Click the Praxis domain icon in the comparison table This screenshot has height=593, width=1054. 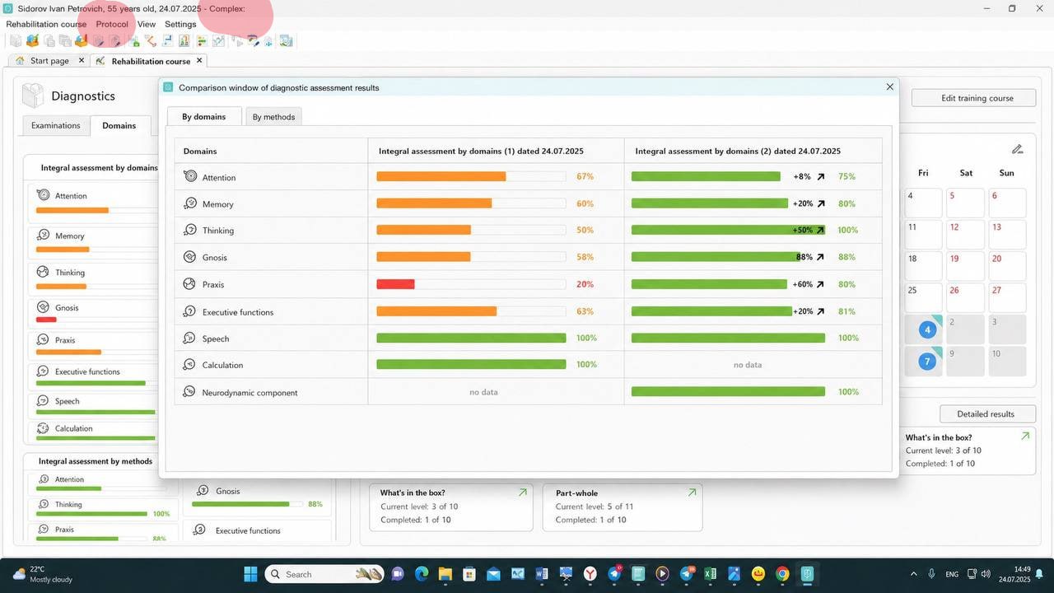[x=190, y=284]
